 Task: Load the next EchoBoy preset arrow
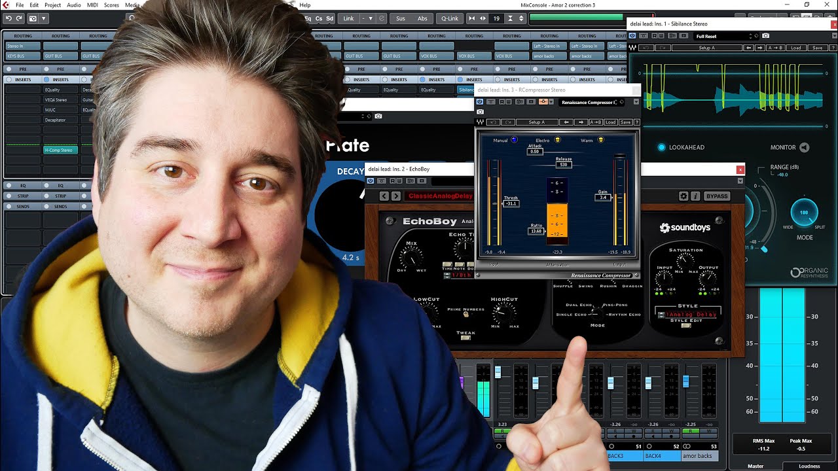[x=395, y=196]
